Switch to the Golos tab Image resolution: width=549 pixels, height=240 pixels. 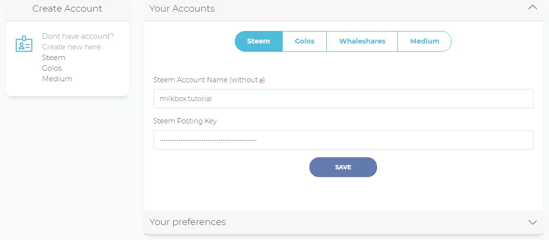tap(305, 41)
